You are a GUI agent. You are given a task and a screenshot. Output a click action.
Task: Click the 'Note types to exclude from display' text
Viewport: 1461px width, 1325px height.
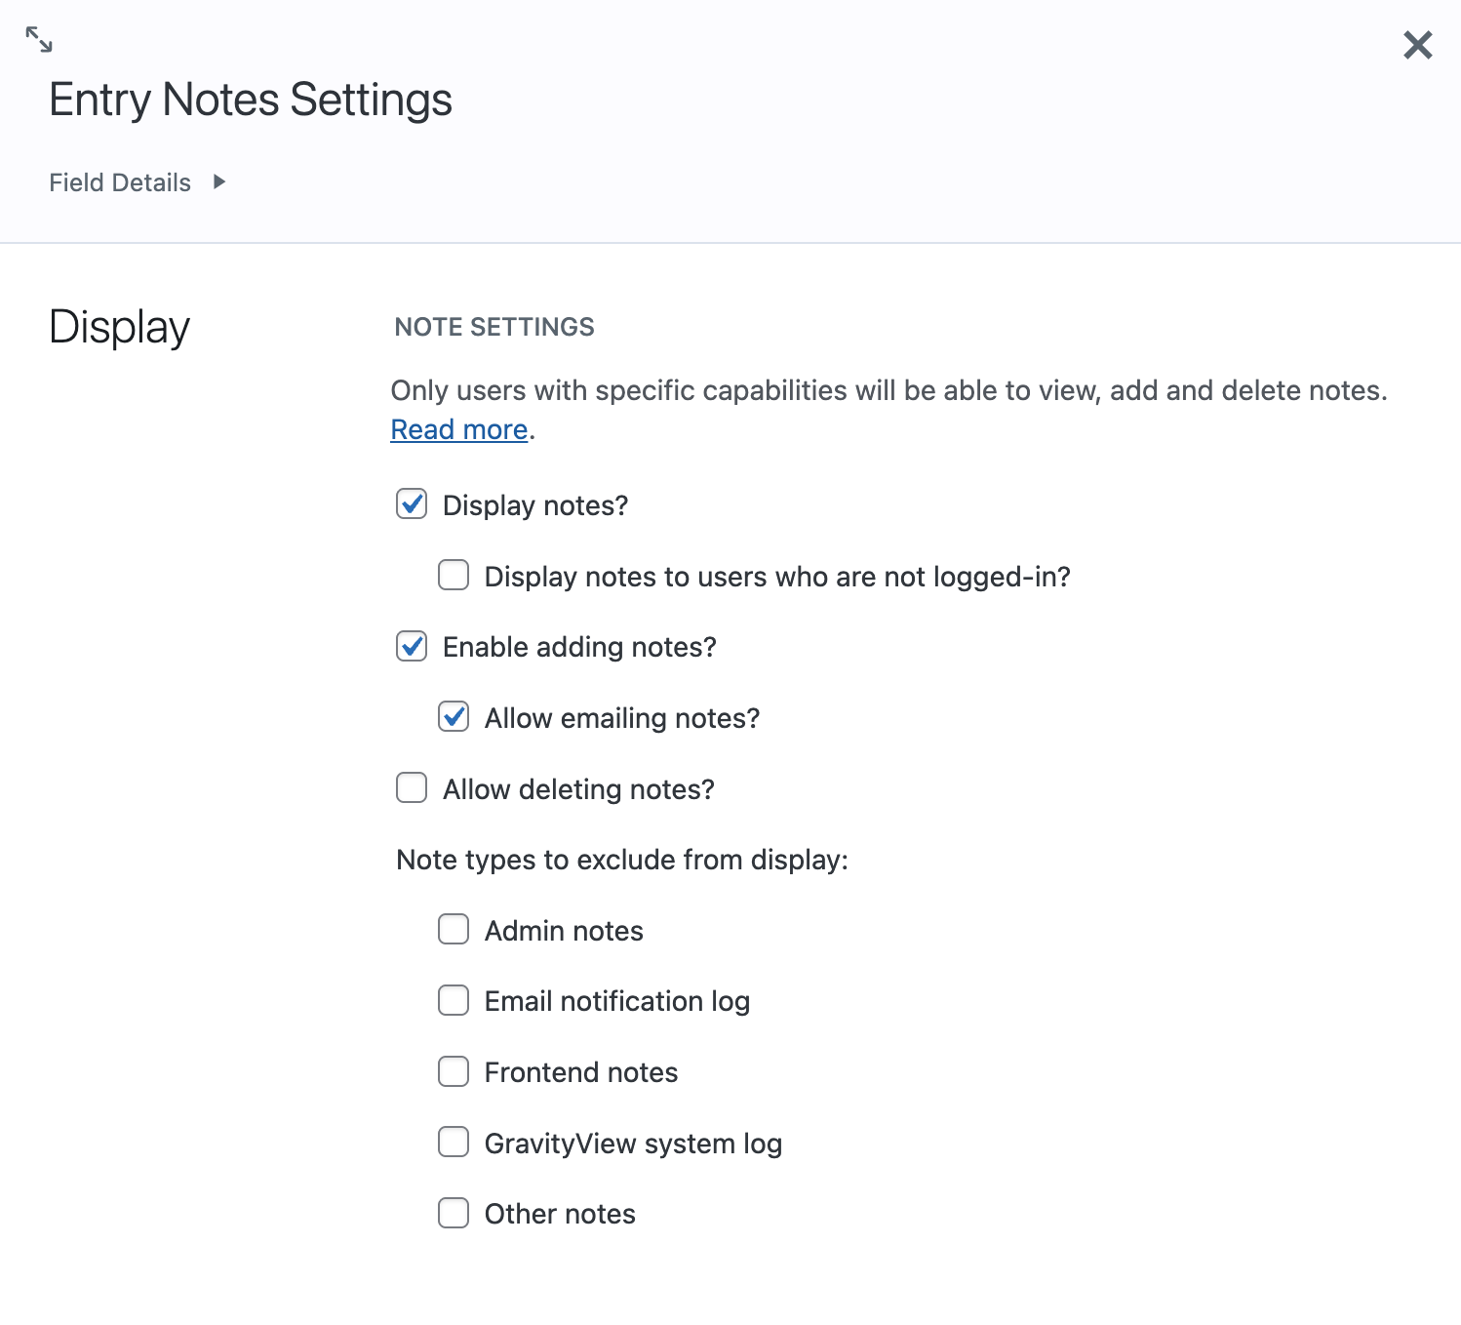point(622,860)
